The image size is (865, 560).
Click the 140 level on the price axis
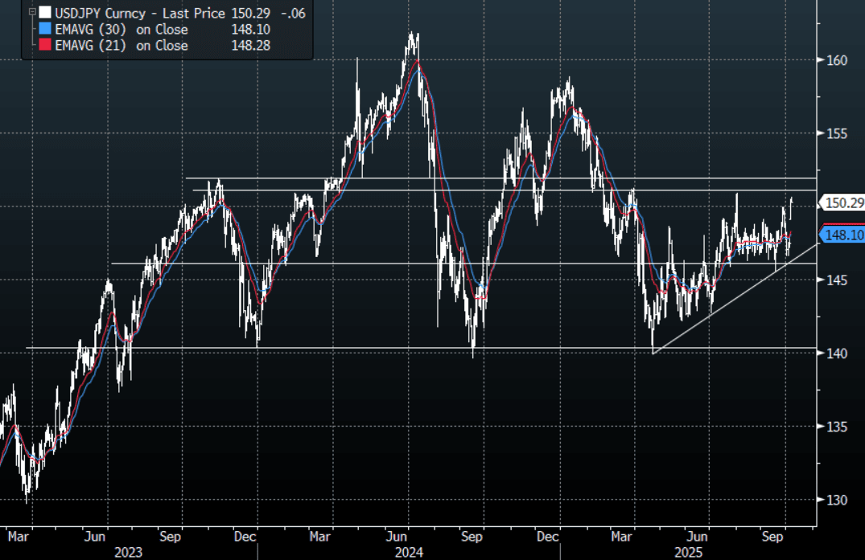(x=836, y=354)
